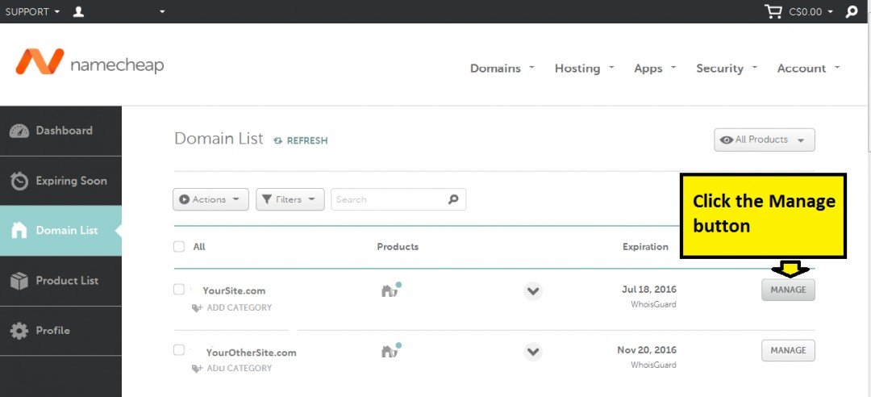
Task: Open the shopping cart icon
Action: pyautogui.click(x=773, y=11)
